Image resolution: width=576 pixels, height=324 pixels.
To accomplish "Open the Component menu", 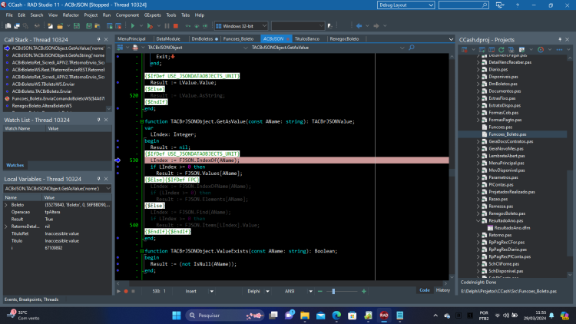I will click(127, 15).
